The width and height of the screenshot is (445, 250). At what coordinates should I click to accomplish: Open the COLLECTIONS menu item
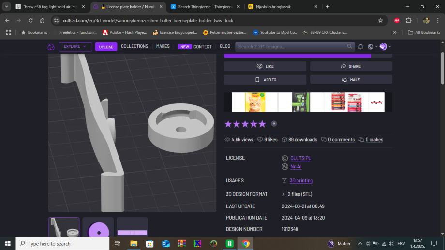134,46
